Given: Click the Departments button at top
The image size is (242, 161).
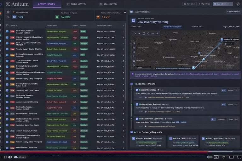Looking at the screenshot, I should [204, 4].
